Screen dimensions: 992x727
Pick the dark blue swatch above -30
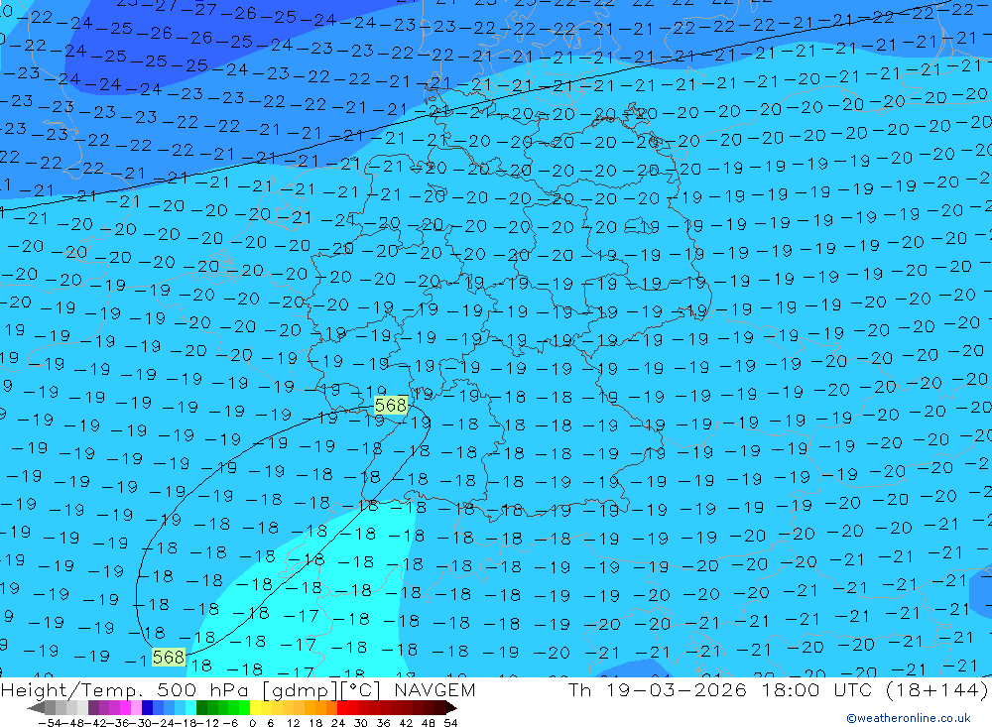pyautogui.click(x=148, y=707)
